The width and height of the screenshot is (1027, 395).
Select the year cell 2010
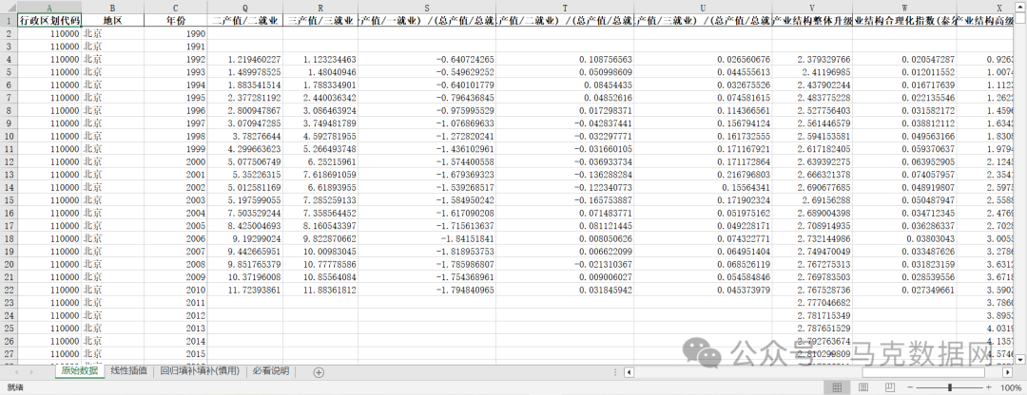click(x=176, y=290)
